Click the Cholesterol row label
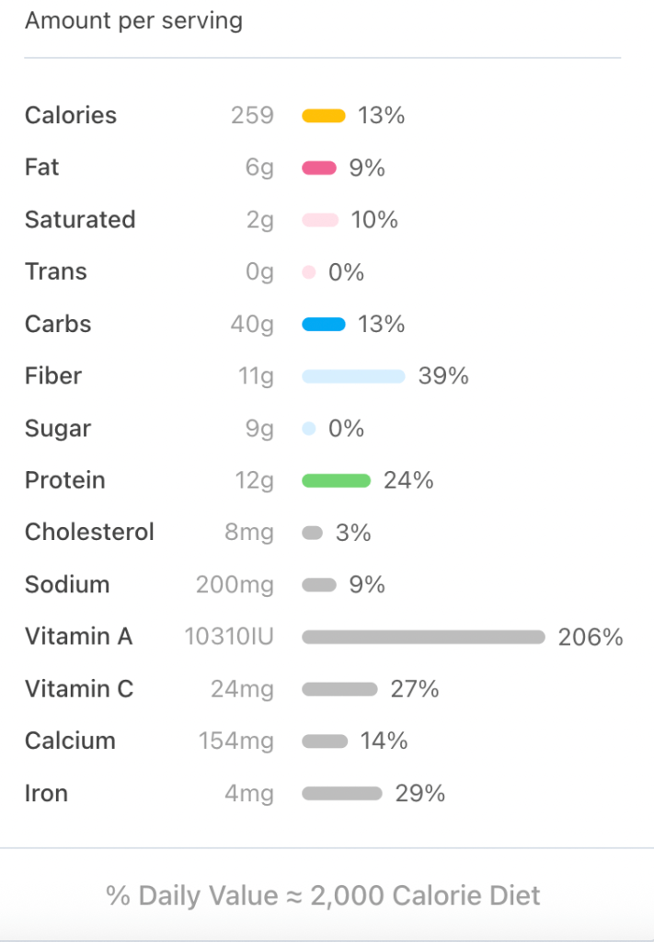The height and width of the screenshot is (942, 654). tap(89, 533)
